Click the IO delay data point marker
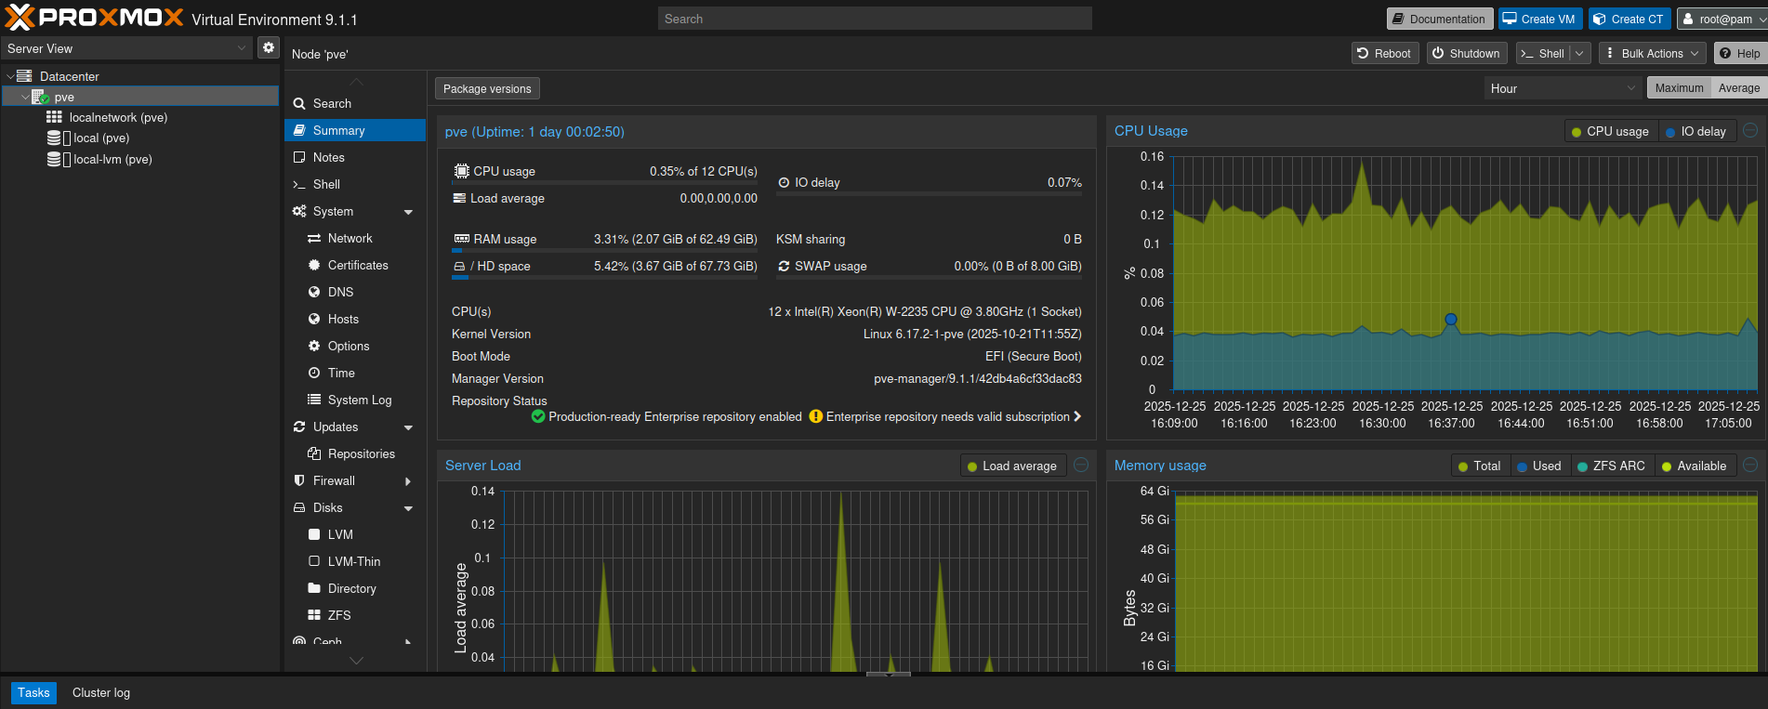The image size is (1768, 709). tap(1450, 319)
